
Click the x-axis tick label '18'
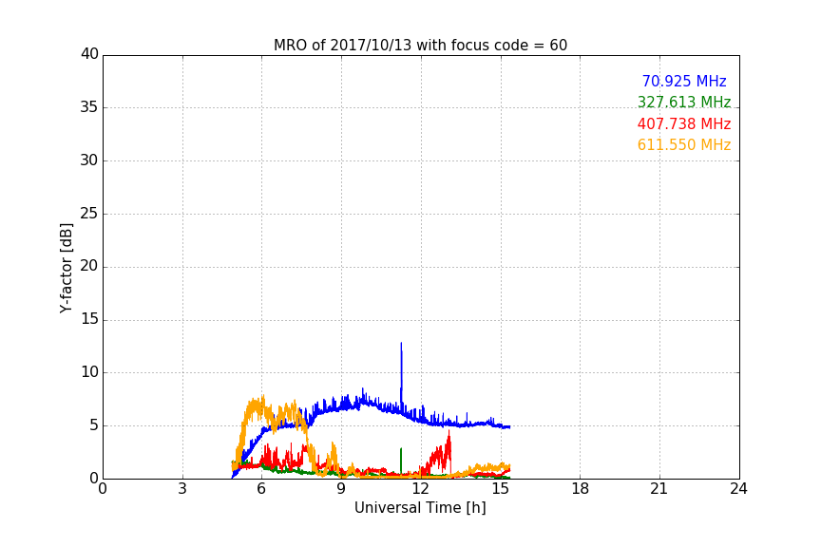coord(581,489)
